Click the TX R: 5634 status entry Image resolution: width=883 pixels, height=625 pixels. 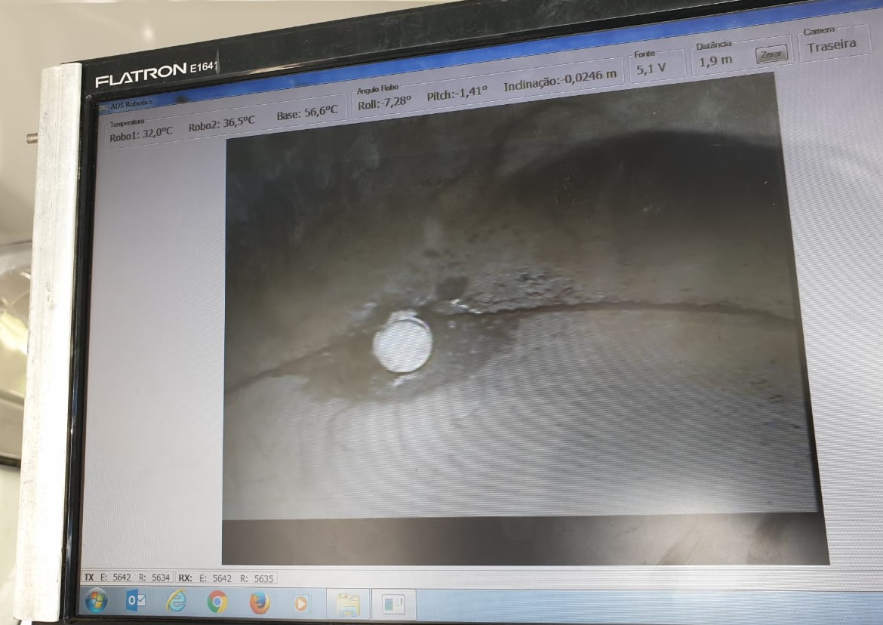[x=154, y=577]
